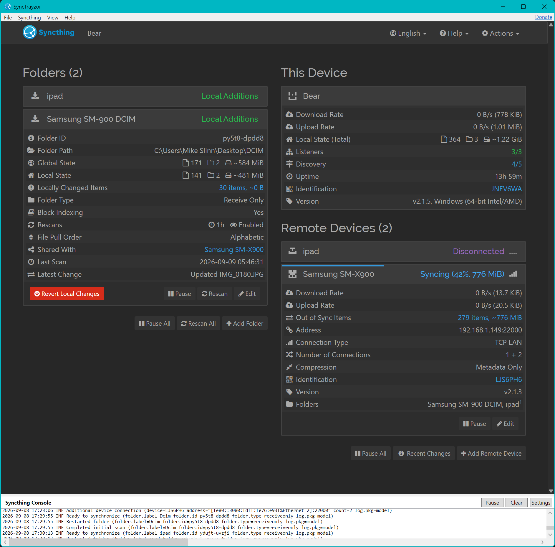Clear the Syncthing Console
This screenshot has width=555, height=547.
tap(516, 502)
